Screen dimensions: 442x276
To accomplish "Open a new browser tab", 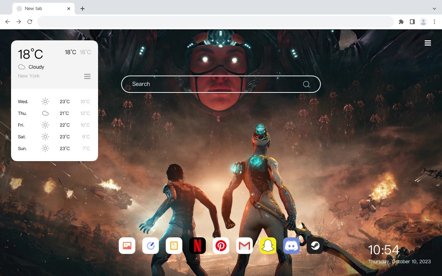I will pos(82,9).
